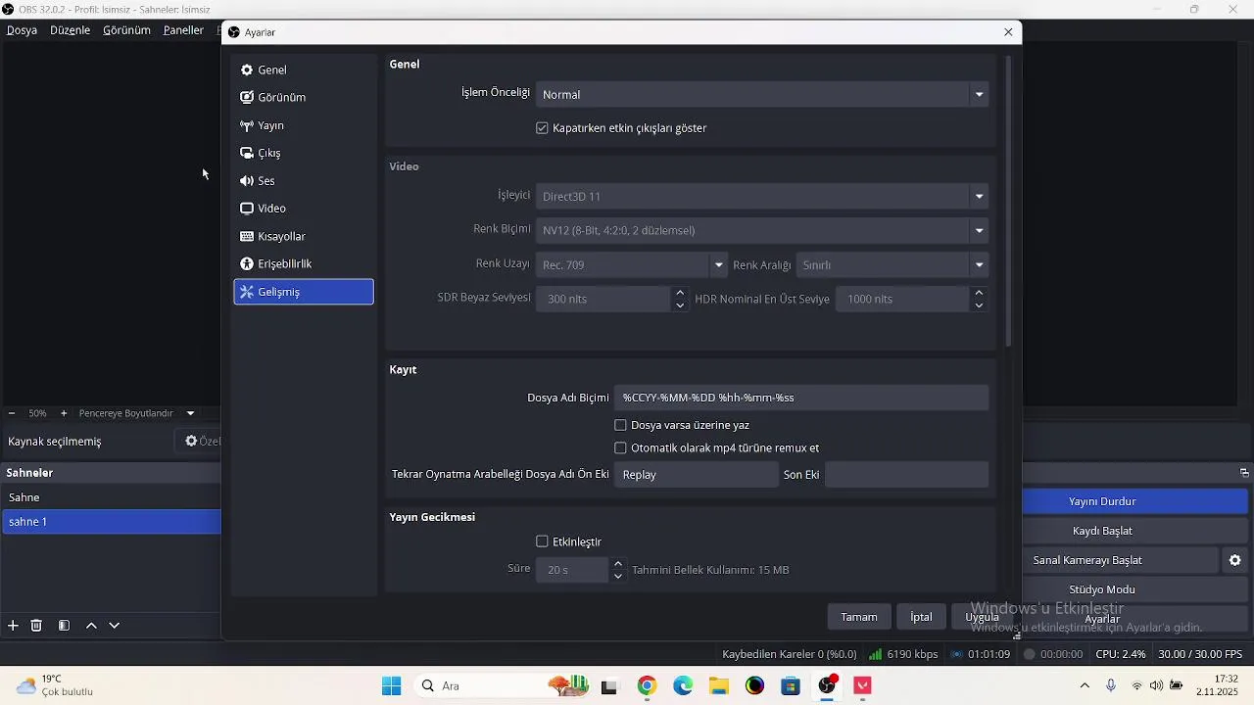Open Renk Aralığı dropdown showing Sınırlı
1254x705 pixels.
[x=892, y=264]
